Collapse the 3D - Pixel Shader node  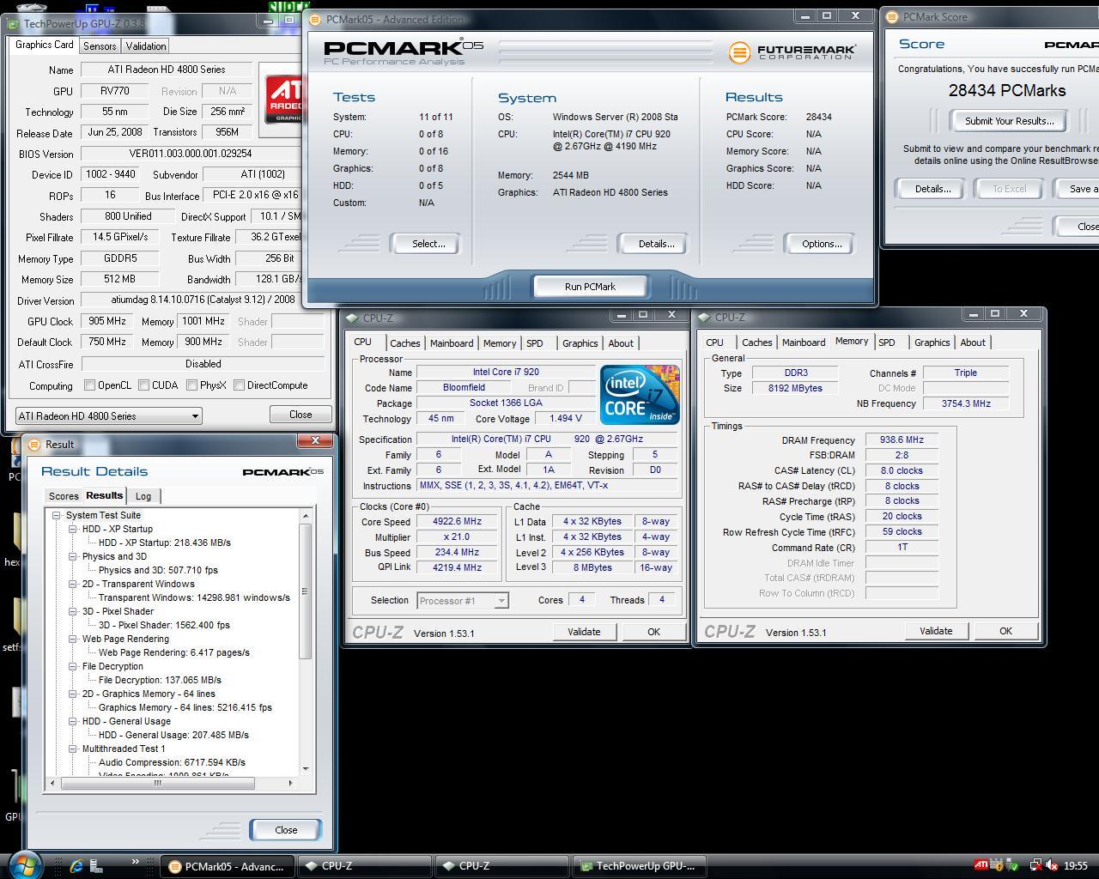pos(73,612)
